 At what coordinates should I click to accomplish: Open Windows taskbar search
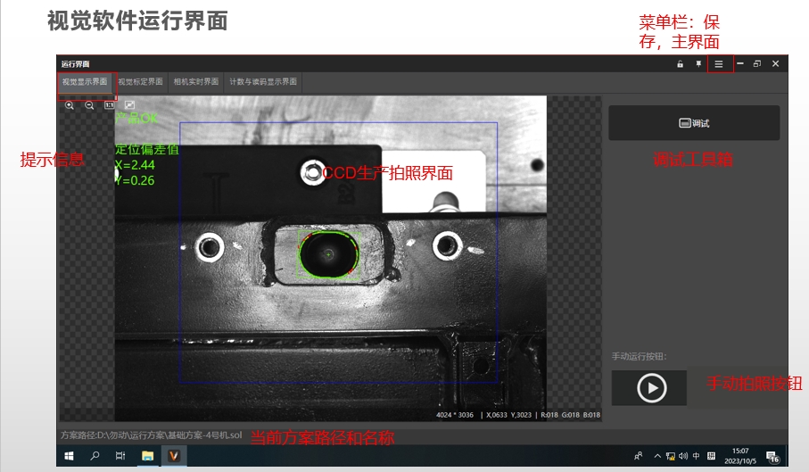(x=95, y=456)
